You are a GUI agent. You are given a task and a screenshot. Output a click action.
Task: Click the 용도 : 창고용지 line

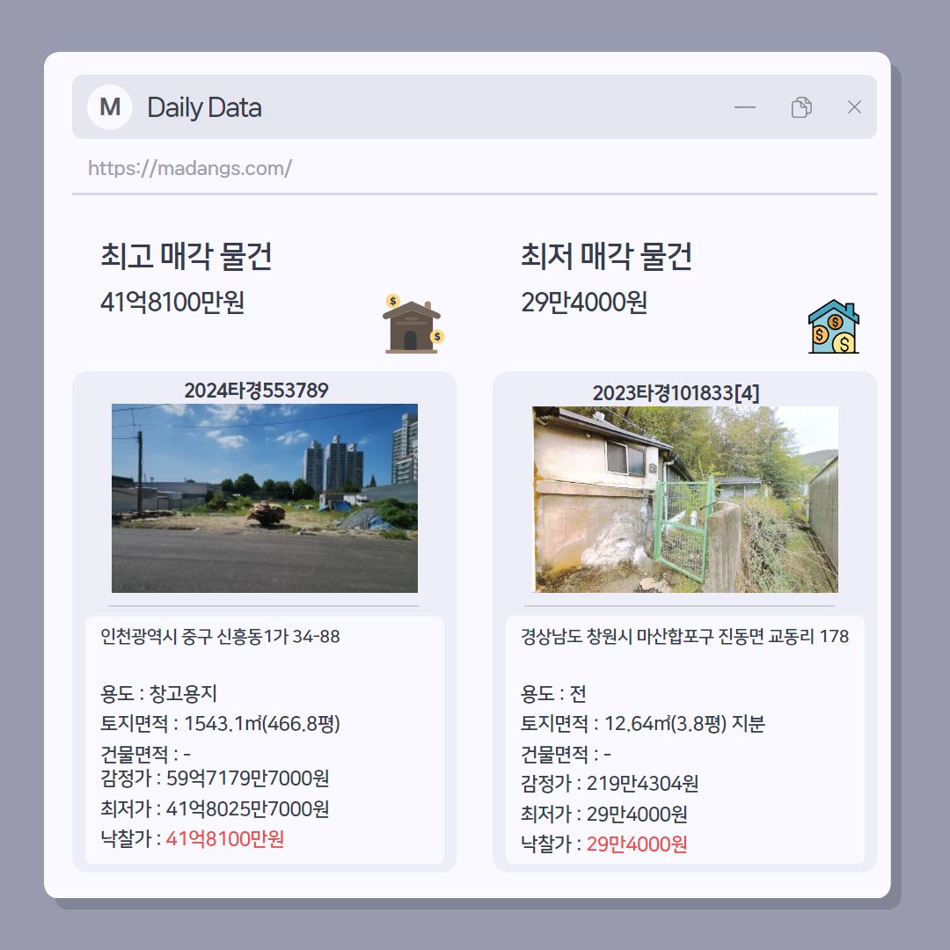pyautogui.click(x=158, y=693)
